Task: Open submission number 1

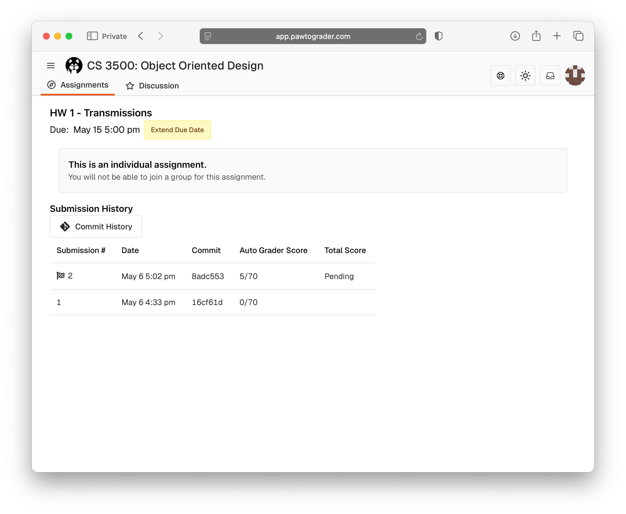Action: (59, 302)
